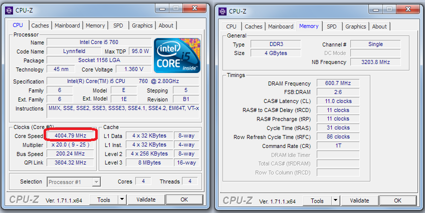Click the Intel Core i5 logo
425x213 pixels.
coord(177,54)
